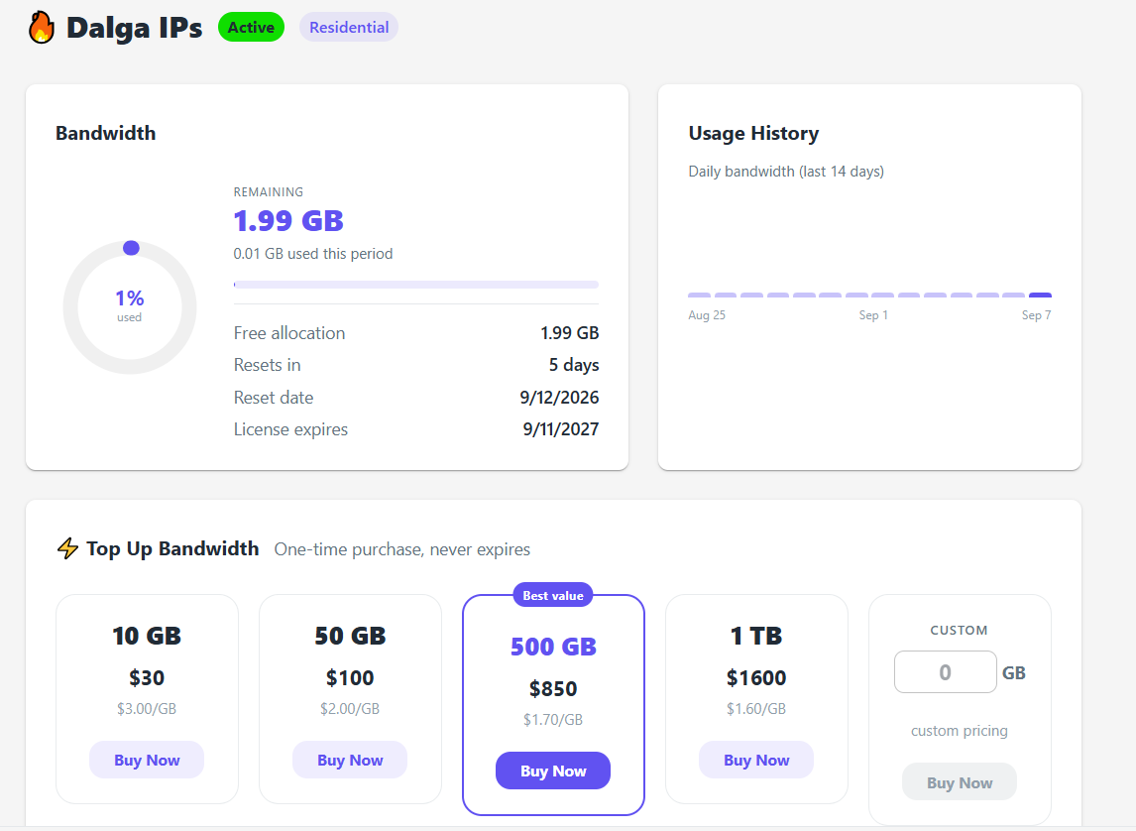Viewport: 1136px width, 831px height.
Task: Click the $100 price text
Action: tap(350, 677)
